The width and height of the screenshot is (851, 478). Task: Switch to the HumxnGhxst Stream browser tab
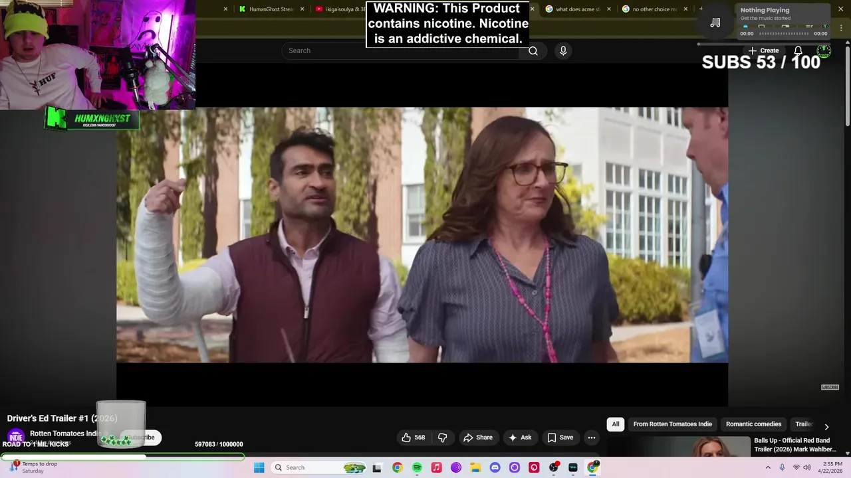[x=271, y=9]
